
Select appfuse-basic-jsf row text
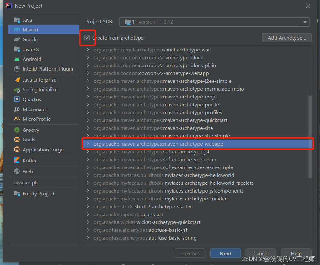coord(141,230)
